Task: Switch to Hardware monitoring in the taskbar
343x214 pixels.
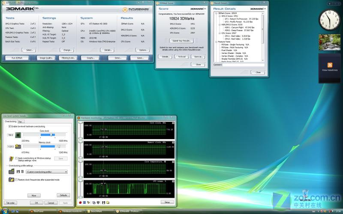Action: [71, 211]
